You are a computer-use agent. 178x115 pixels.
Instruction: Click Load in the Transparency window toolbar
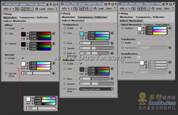(101, 9)
